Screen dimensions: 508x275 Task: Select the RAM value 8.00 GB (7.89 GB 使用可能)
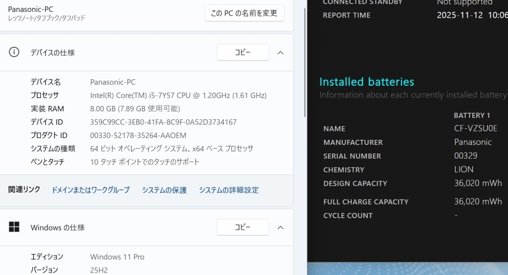135,109
